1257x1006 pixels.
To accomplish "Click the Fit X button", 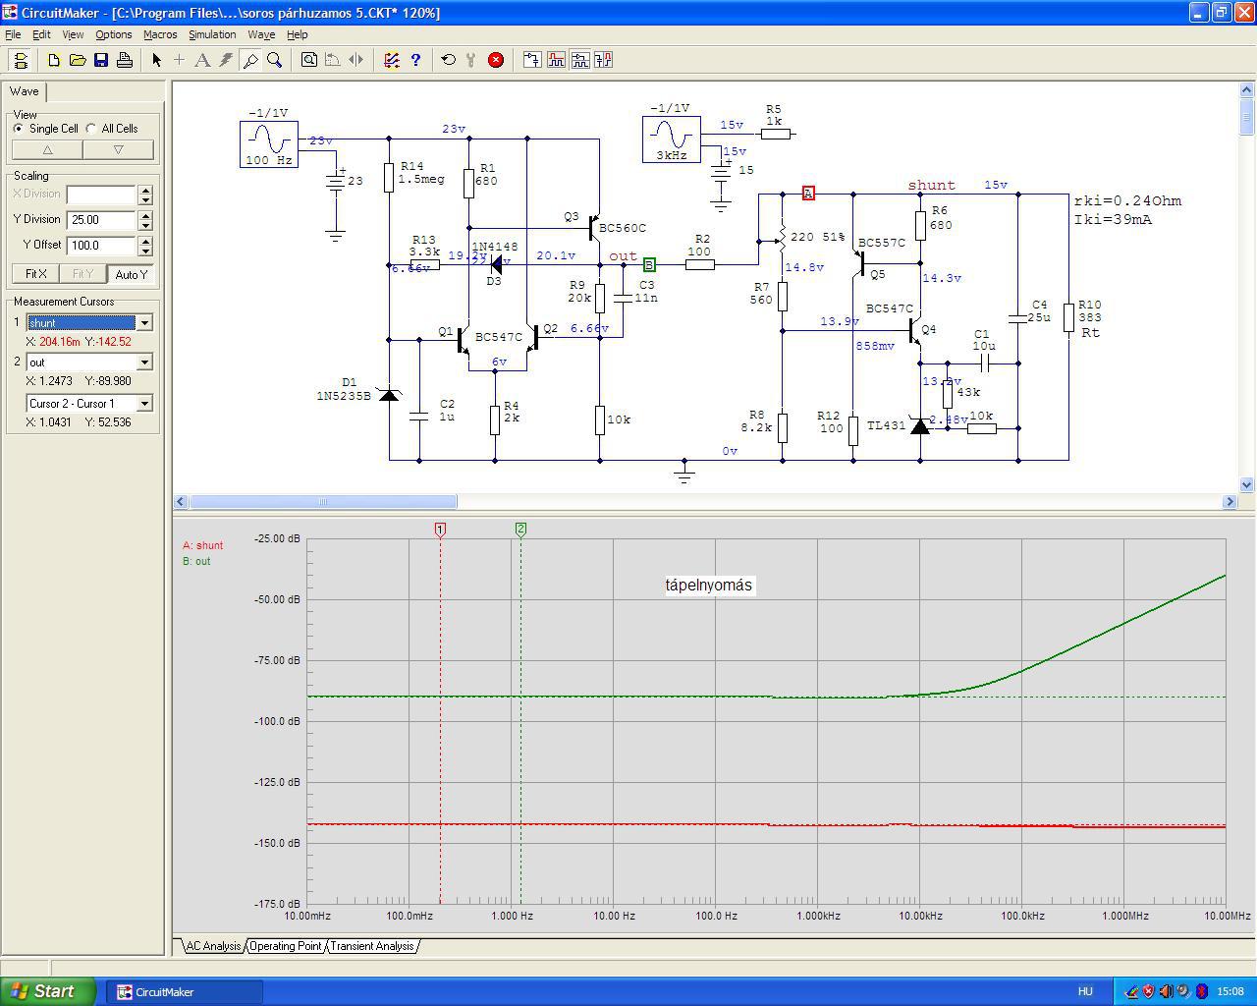I will [x=35, y=274].
